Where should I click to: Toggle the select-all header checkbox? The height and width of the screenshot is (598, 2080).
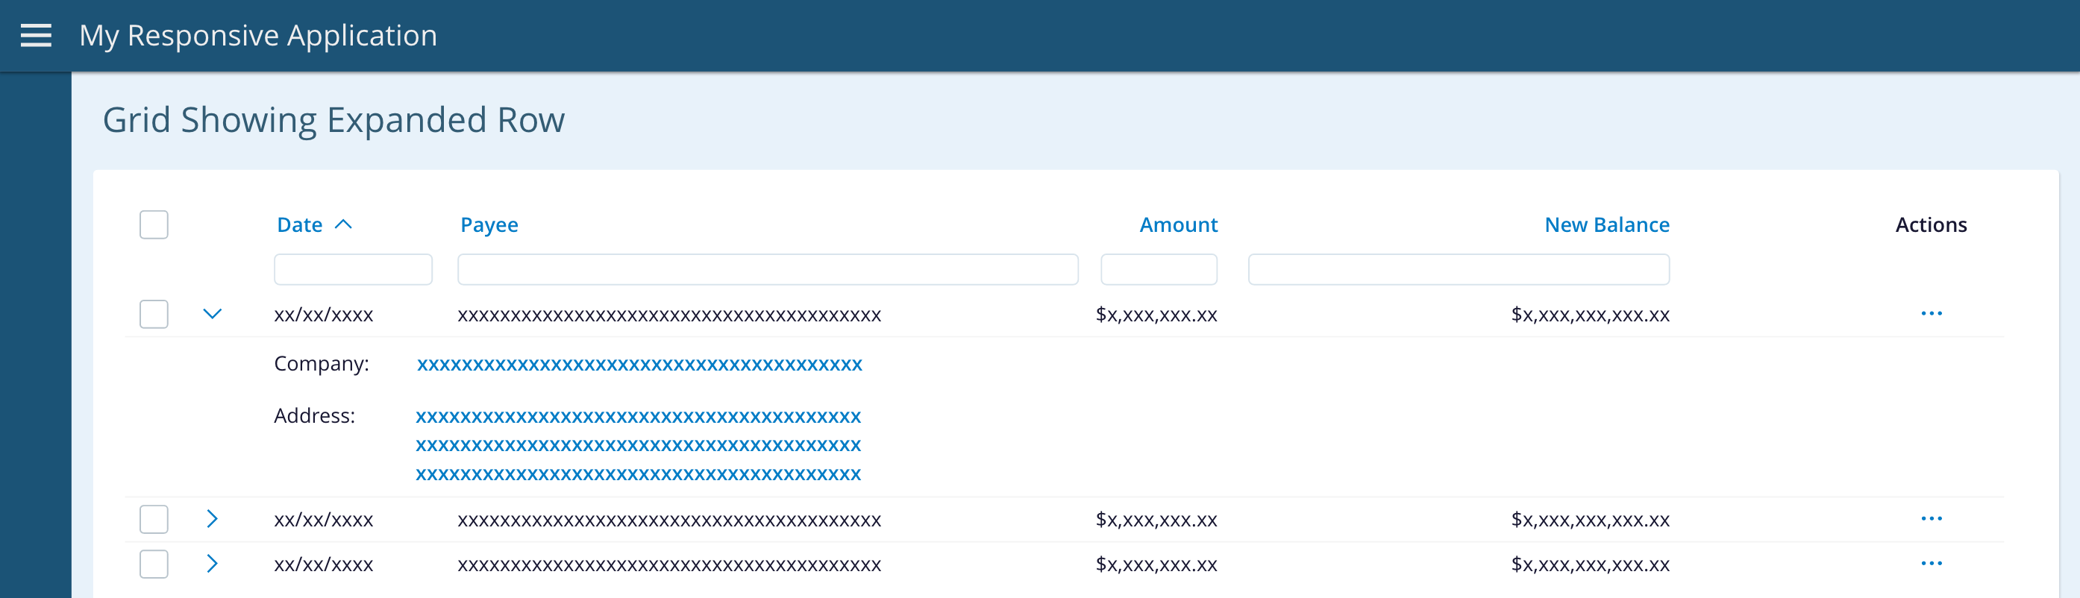[154, 224]
